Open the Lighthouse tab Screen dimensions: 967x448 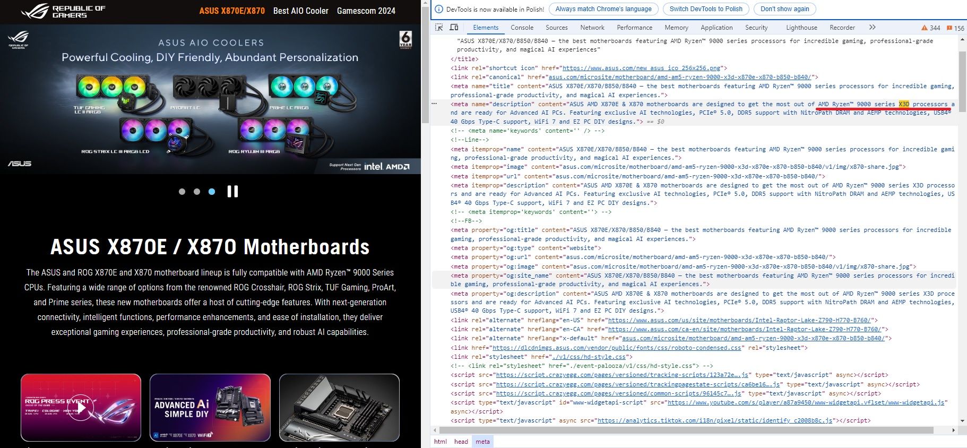click(801, 28)
